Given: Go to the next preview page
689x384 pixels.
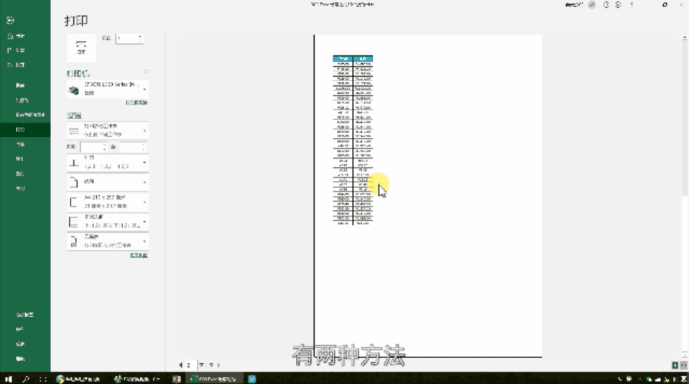Looking at the screenshot, I should pyautogui.click(x=219, y=365).
